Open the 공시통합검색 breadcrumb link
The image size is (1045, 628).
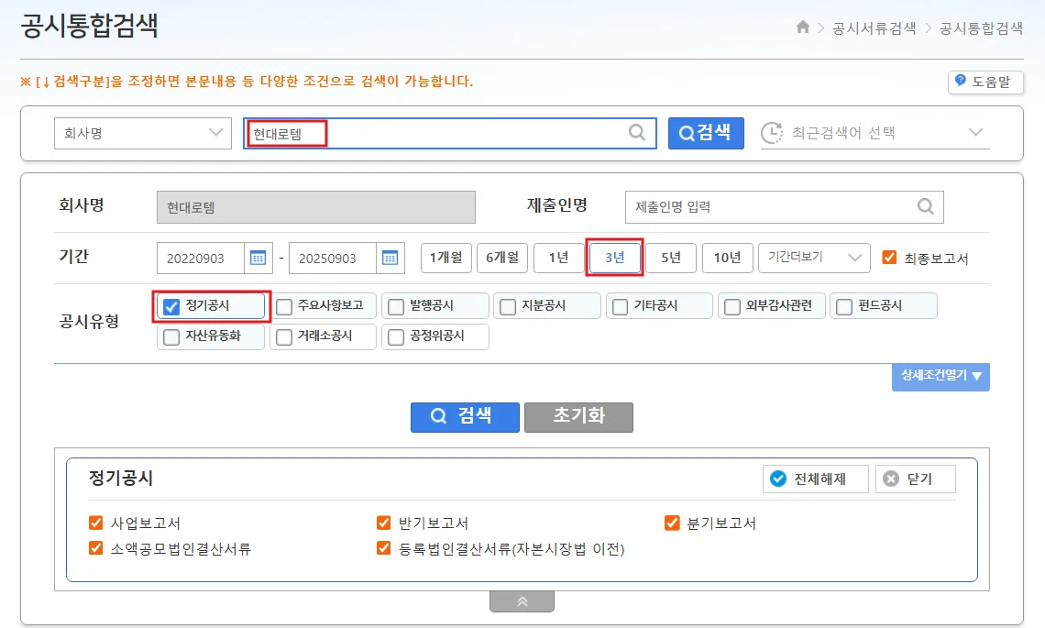(981, 28)
